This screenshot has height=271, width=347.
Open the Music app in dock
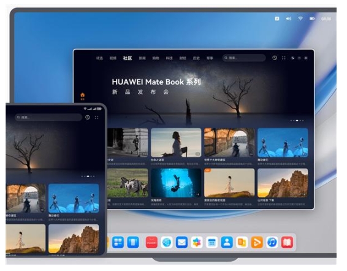(x=272, y=242)
